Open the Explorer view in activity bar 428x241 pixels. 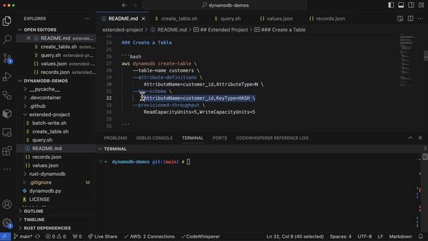(x=7, y=21)
